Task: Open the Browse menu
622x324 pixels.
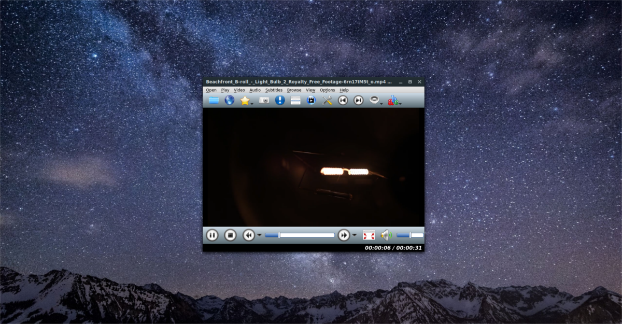Action: (x=294, y=90)
